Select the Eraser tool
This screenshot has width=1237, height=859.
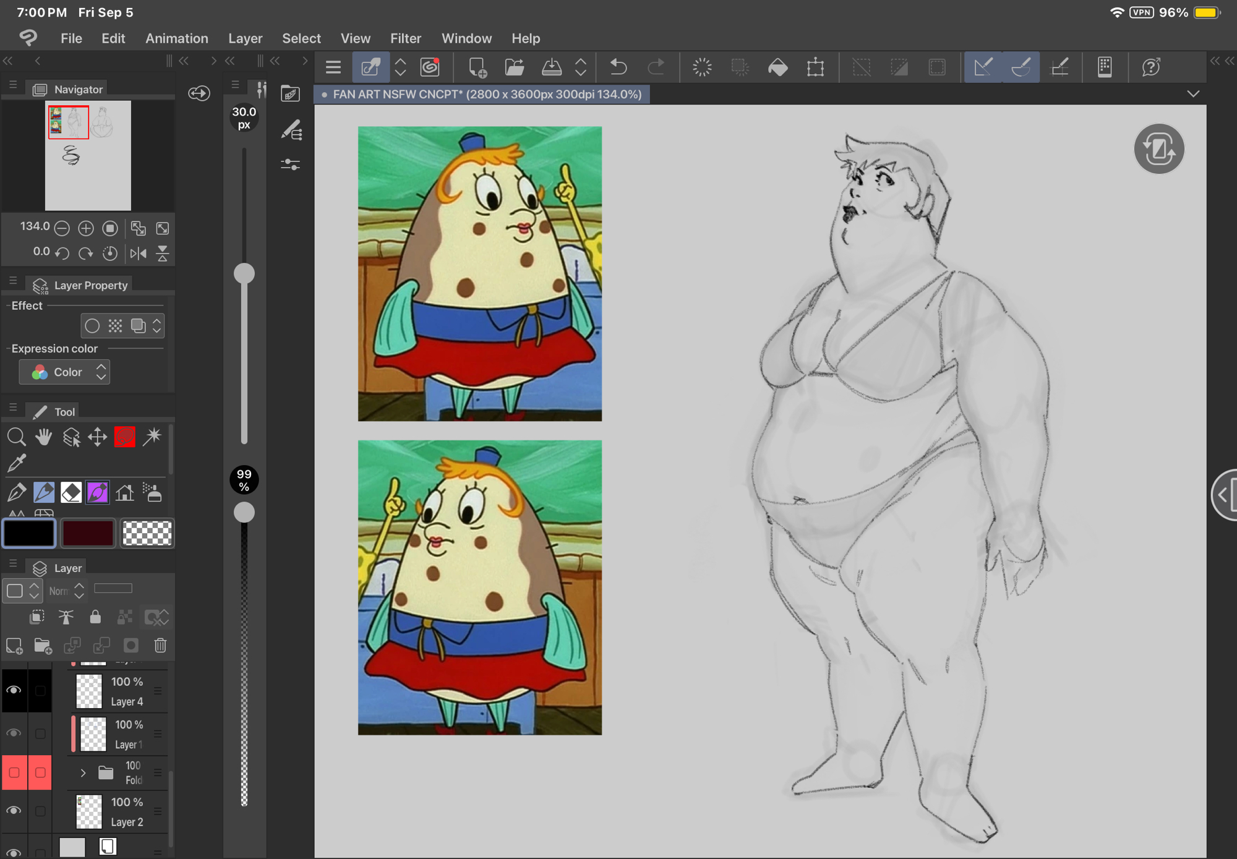[x=71, y=492]
